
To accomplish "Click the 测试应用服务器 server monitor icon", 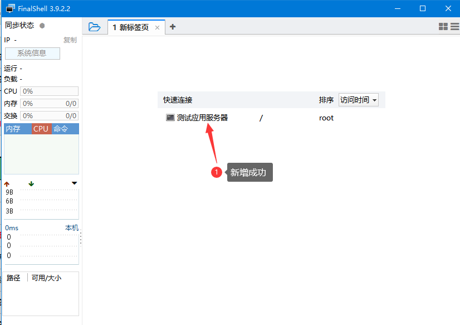I will [x=170, y=118].
